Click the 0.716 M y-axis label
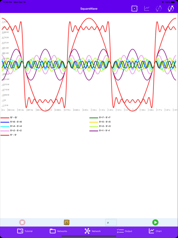178x238 pixels. coord(5,37)
